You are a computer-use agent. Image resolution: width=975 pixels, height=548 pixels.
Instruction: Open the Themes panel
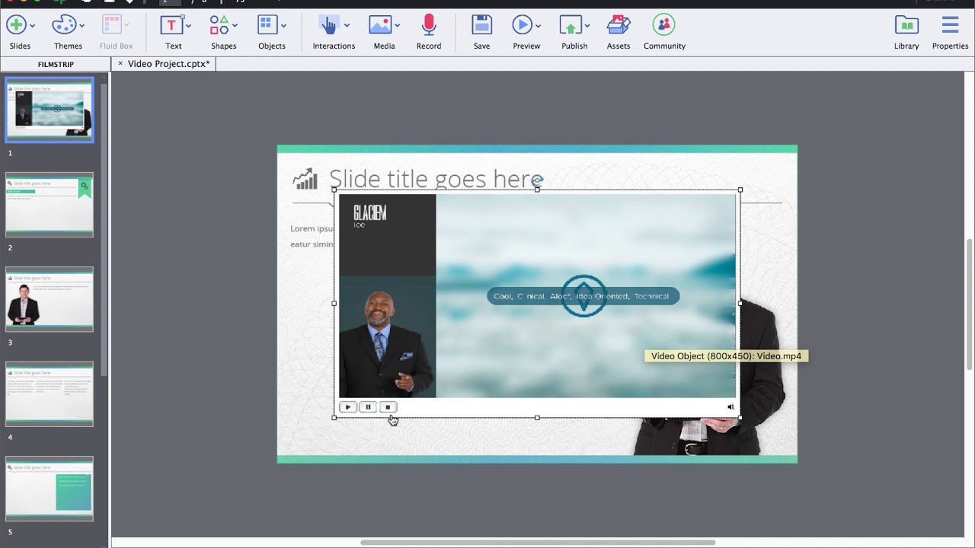pyautogui.click(x=64, y=25)
